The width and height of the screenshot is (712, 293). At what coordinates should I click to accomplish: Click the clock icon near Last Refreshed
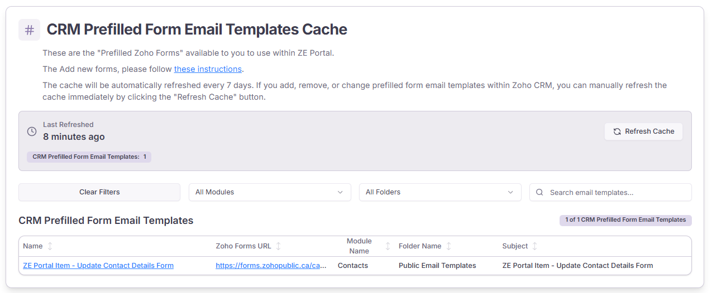[32, 131]
